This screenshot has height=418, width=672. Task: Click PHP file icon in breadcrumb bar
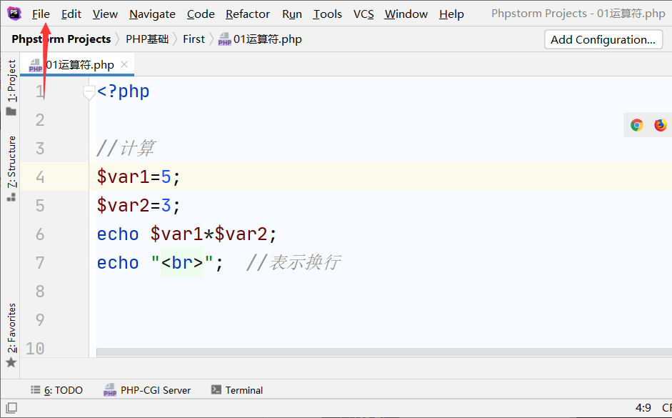(224, 39)
